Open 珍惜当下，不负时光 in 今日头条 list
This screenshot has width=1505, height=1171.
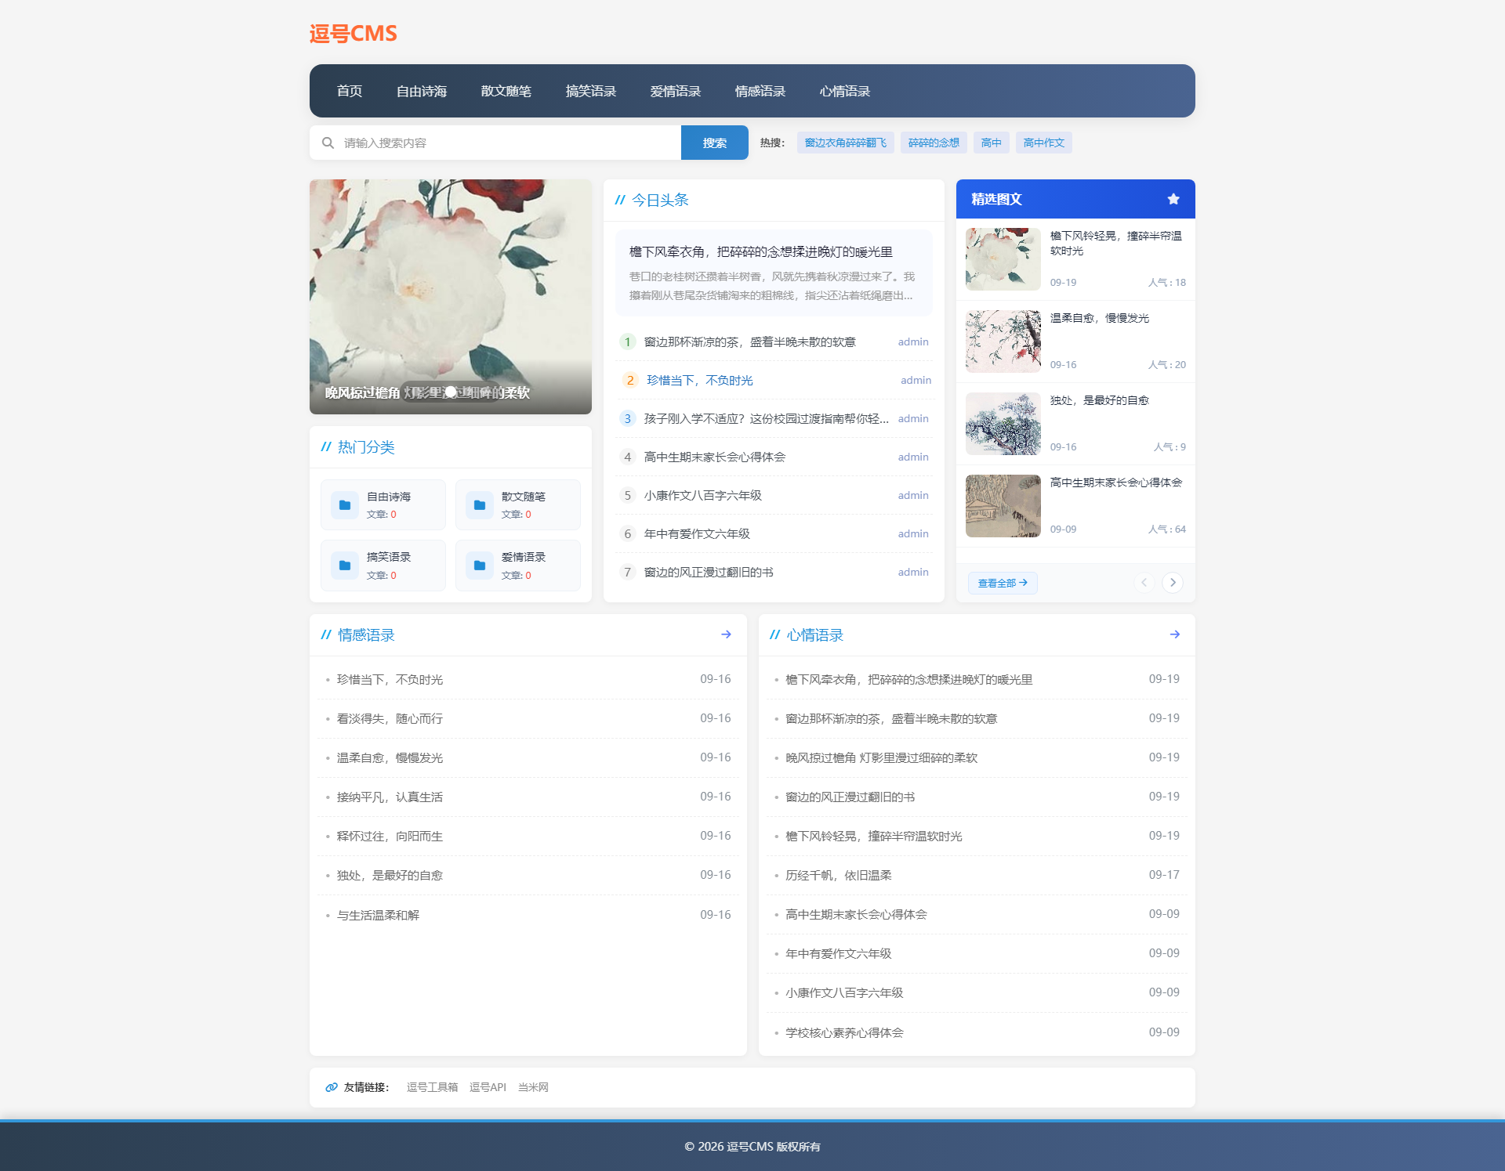tap(700, 380)
